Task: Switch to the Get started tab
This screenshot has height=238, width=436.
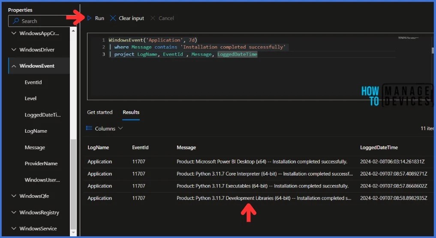Action: [x=99, y=112]
